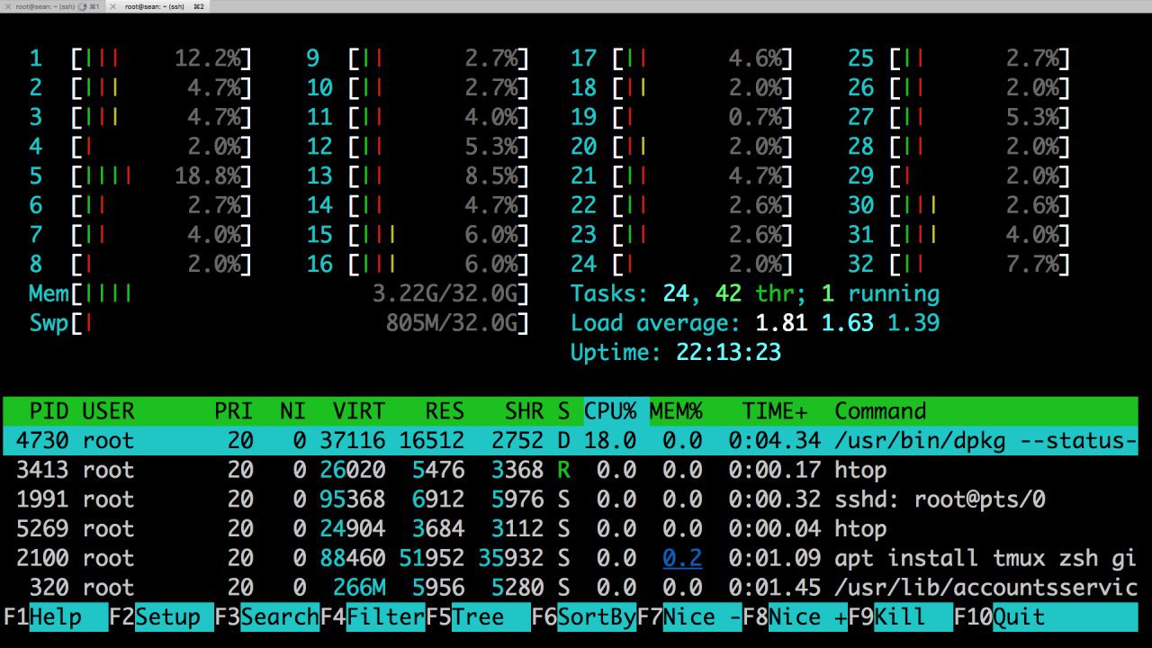Click the Uptime 22:13:23 text
The height and width of the screenshot is (648, 1152).
point(676,353)
